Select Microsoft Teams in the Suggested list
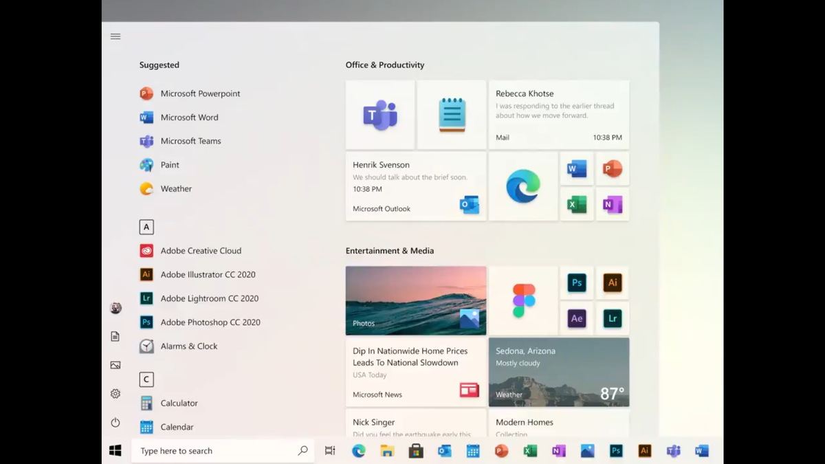Screen dimensions: 825x464 coord(181,141)
